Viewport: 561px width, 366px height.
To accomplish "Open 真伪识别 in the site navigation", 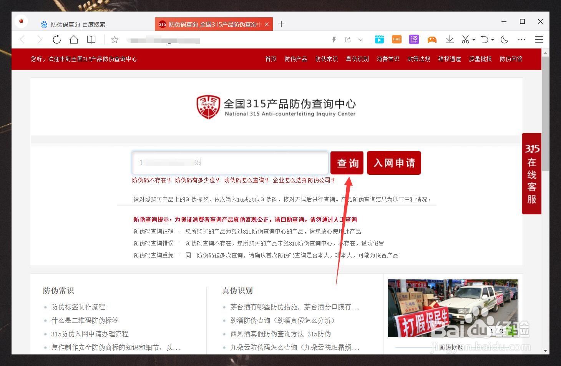I will pos(357,59).
